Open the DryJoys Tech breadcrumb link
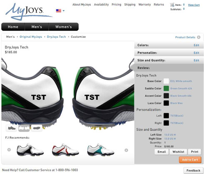Screen dimensions: 204x174 pos(56,37)
